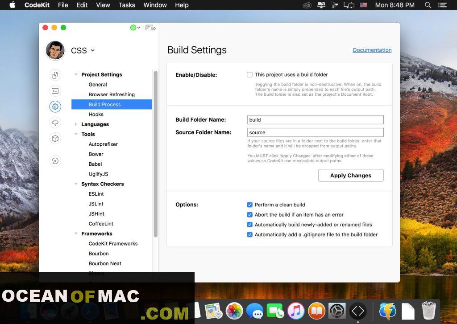Open System Preferences from the Dock

click(337, 311)
